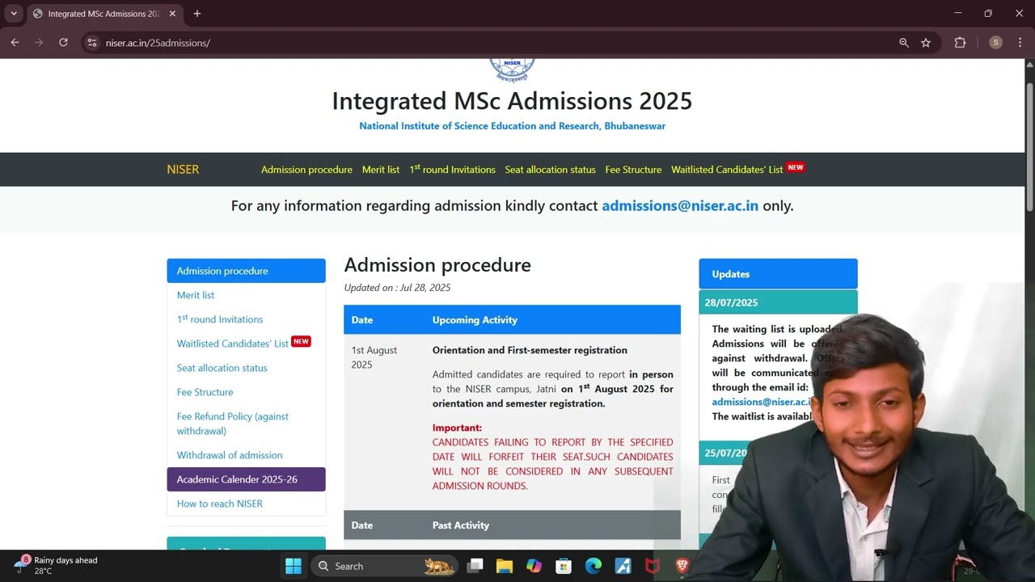The height and width of the screenshot is (582, 1035).
Task: Open Seat allocation status in the sidebar
Action: pos(222,368)
